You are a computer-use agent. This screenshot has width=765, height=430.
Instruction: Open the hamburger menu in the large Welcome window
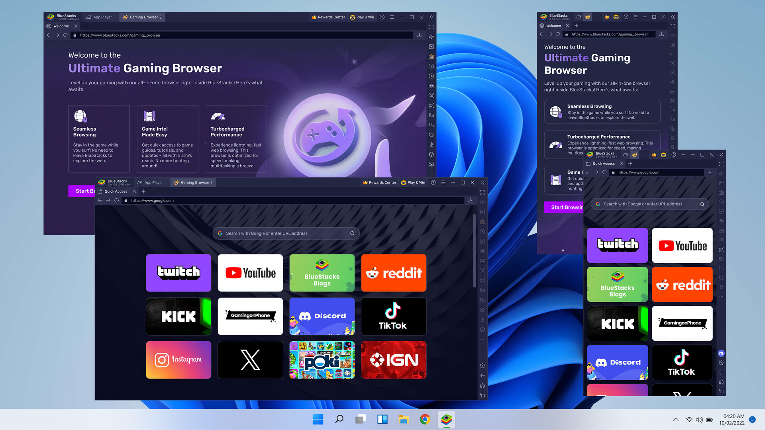pyautogui.click(x=392, y=17)
